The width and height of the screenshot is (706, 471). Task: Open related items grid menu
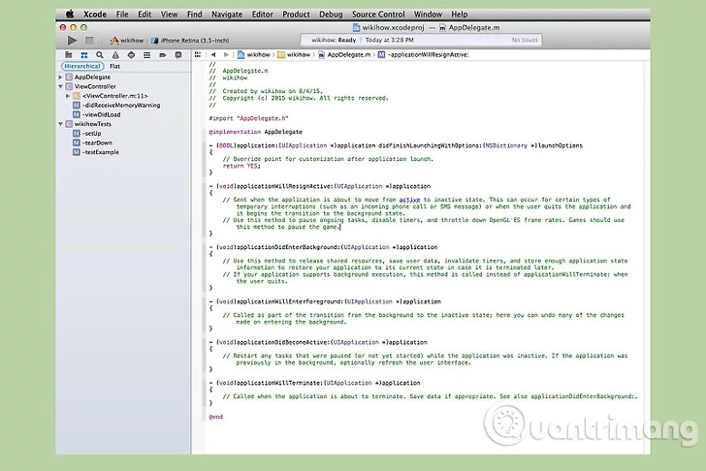pyautogui.click(x=198, y=54)
